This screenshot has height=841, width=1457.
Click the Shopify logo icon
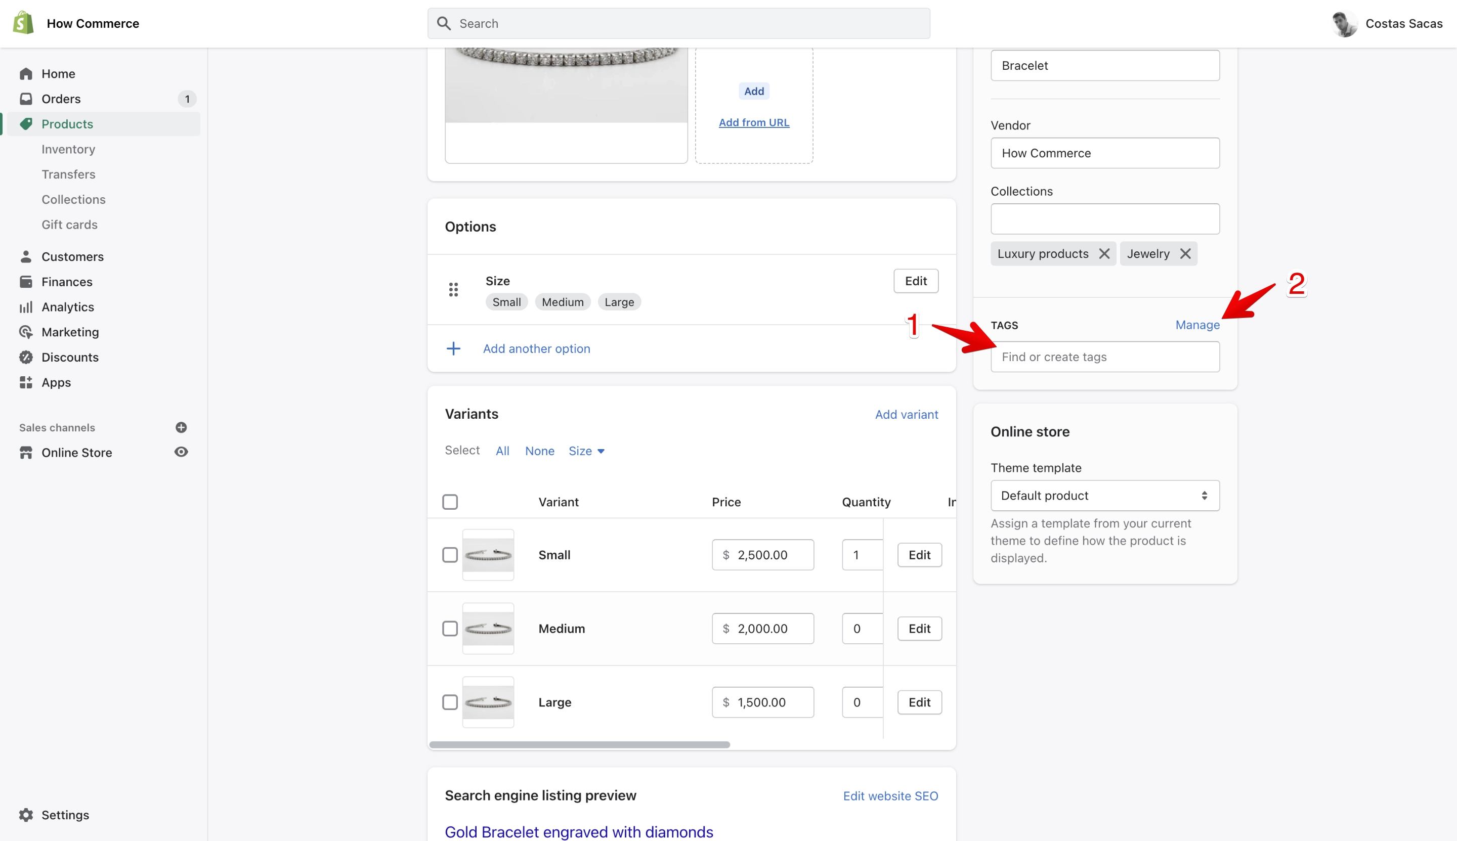23,23
